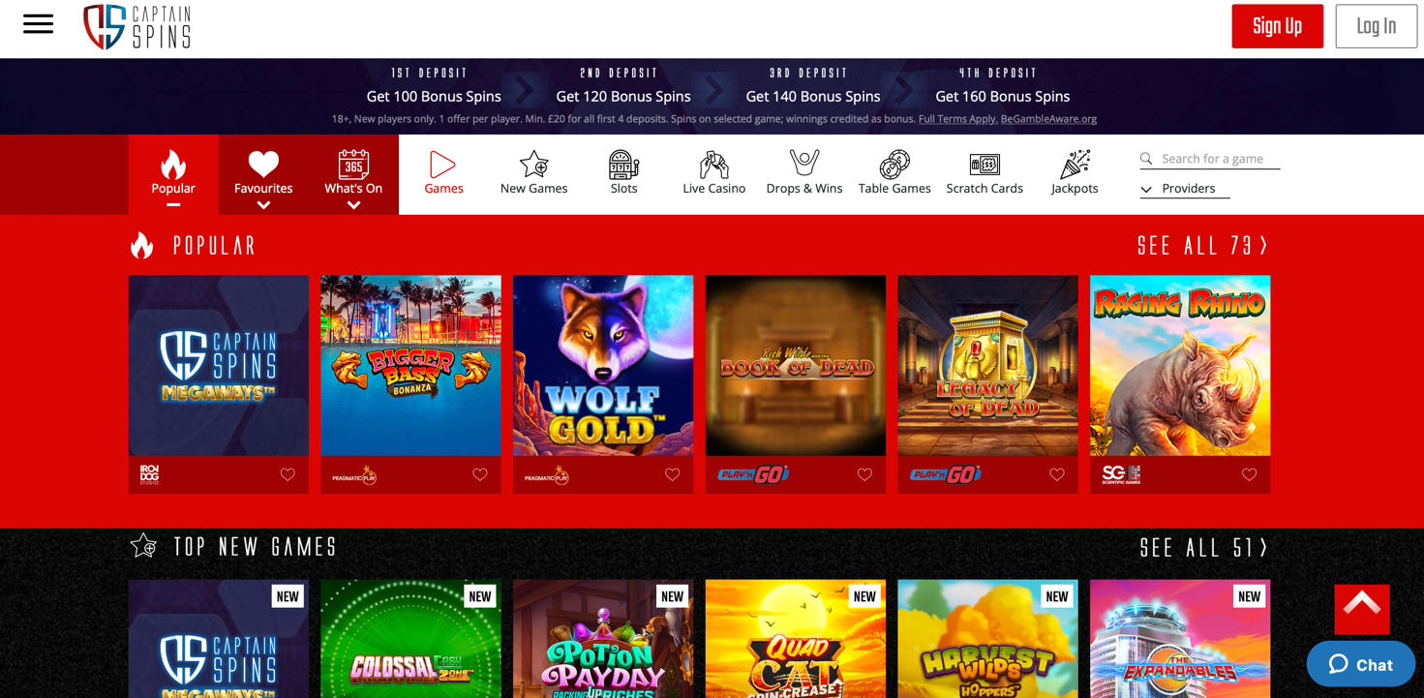Open the Drops & Wins category icon
Screen dimensions: 1424x698
pos(804,164)
